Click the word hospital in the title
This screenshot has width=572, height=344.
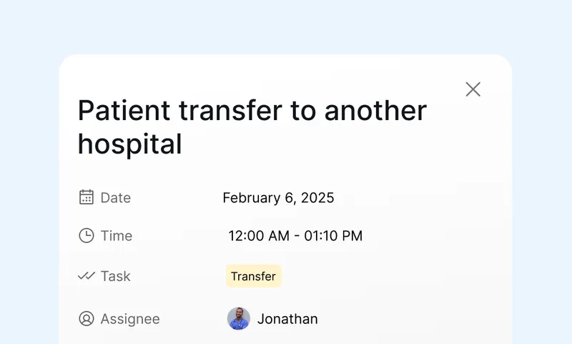click(x=130, y=144)
